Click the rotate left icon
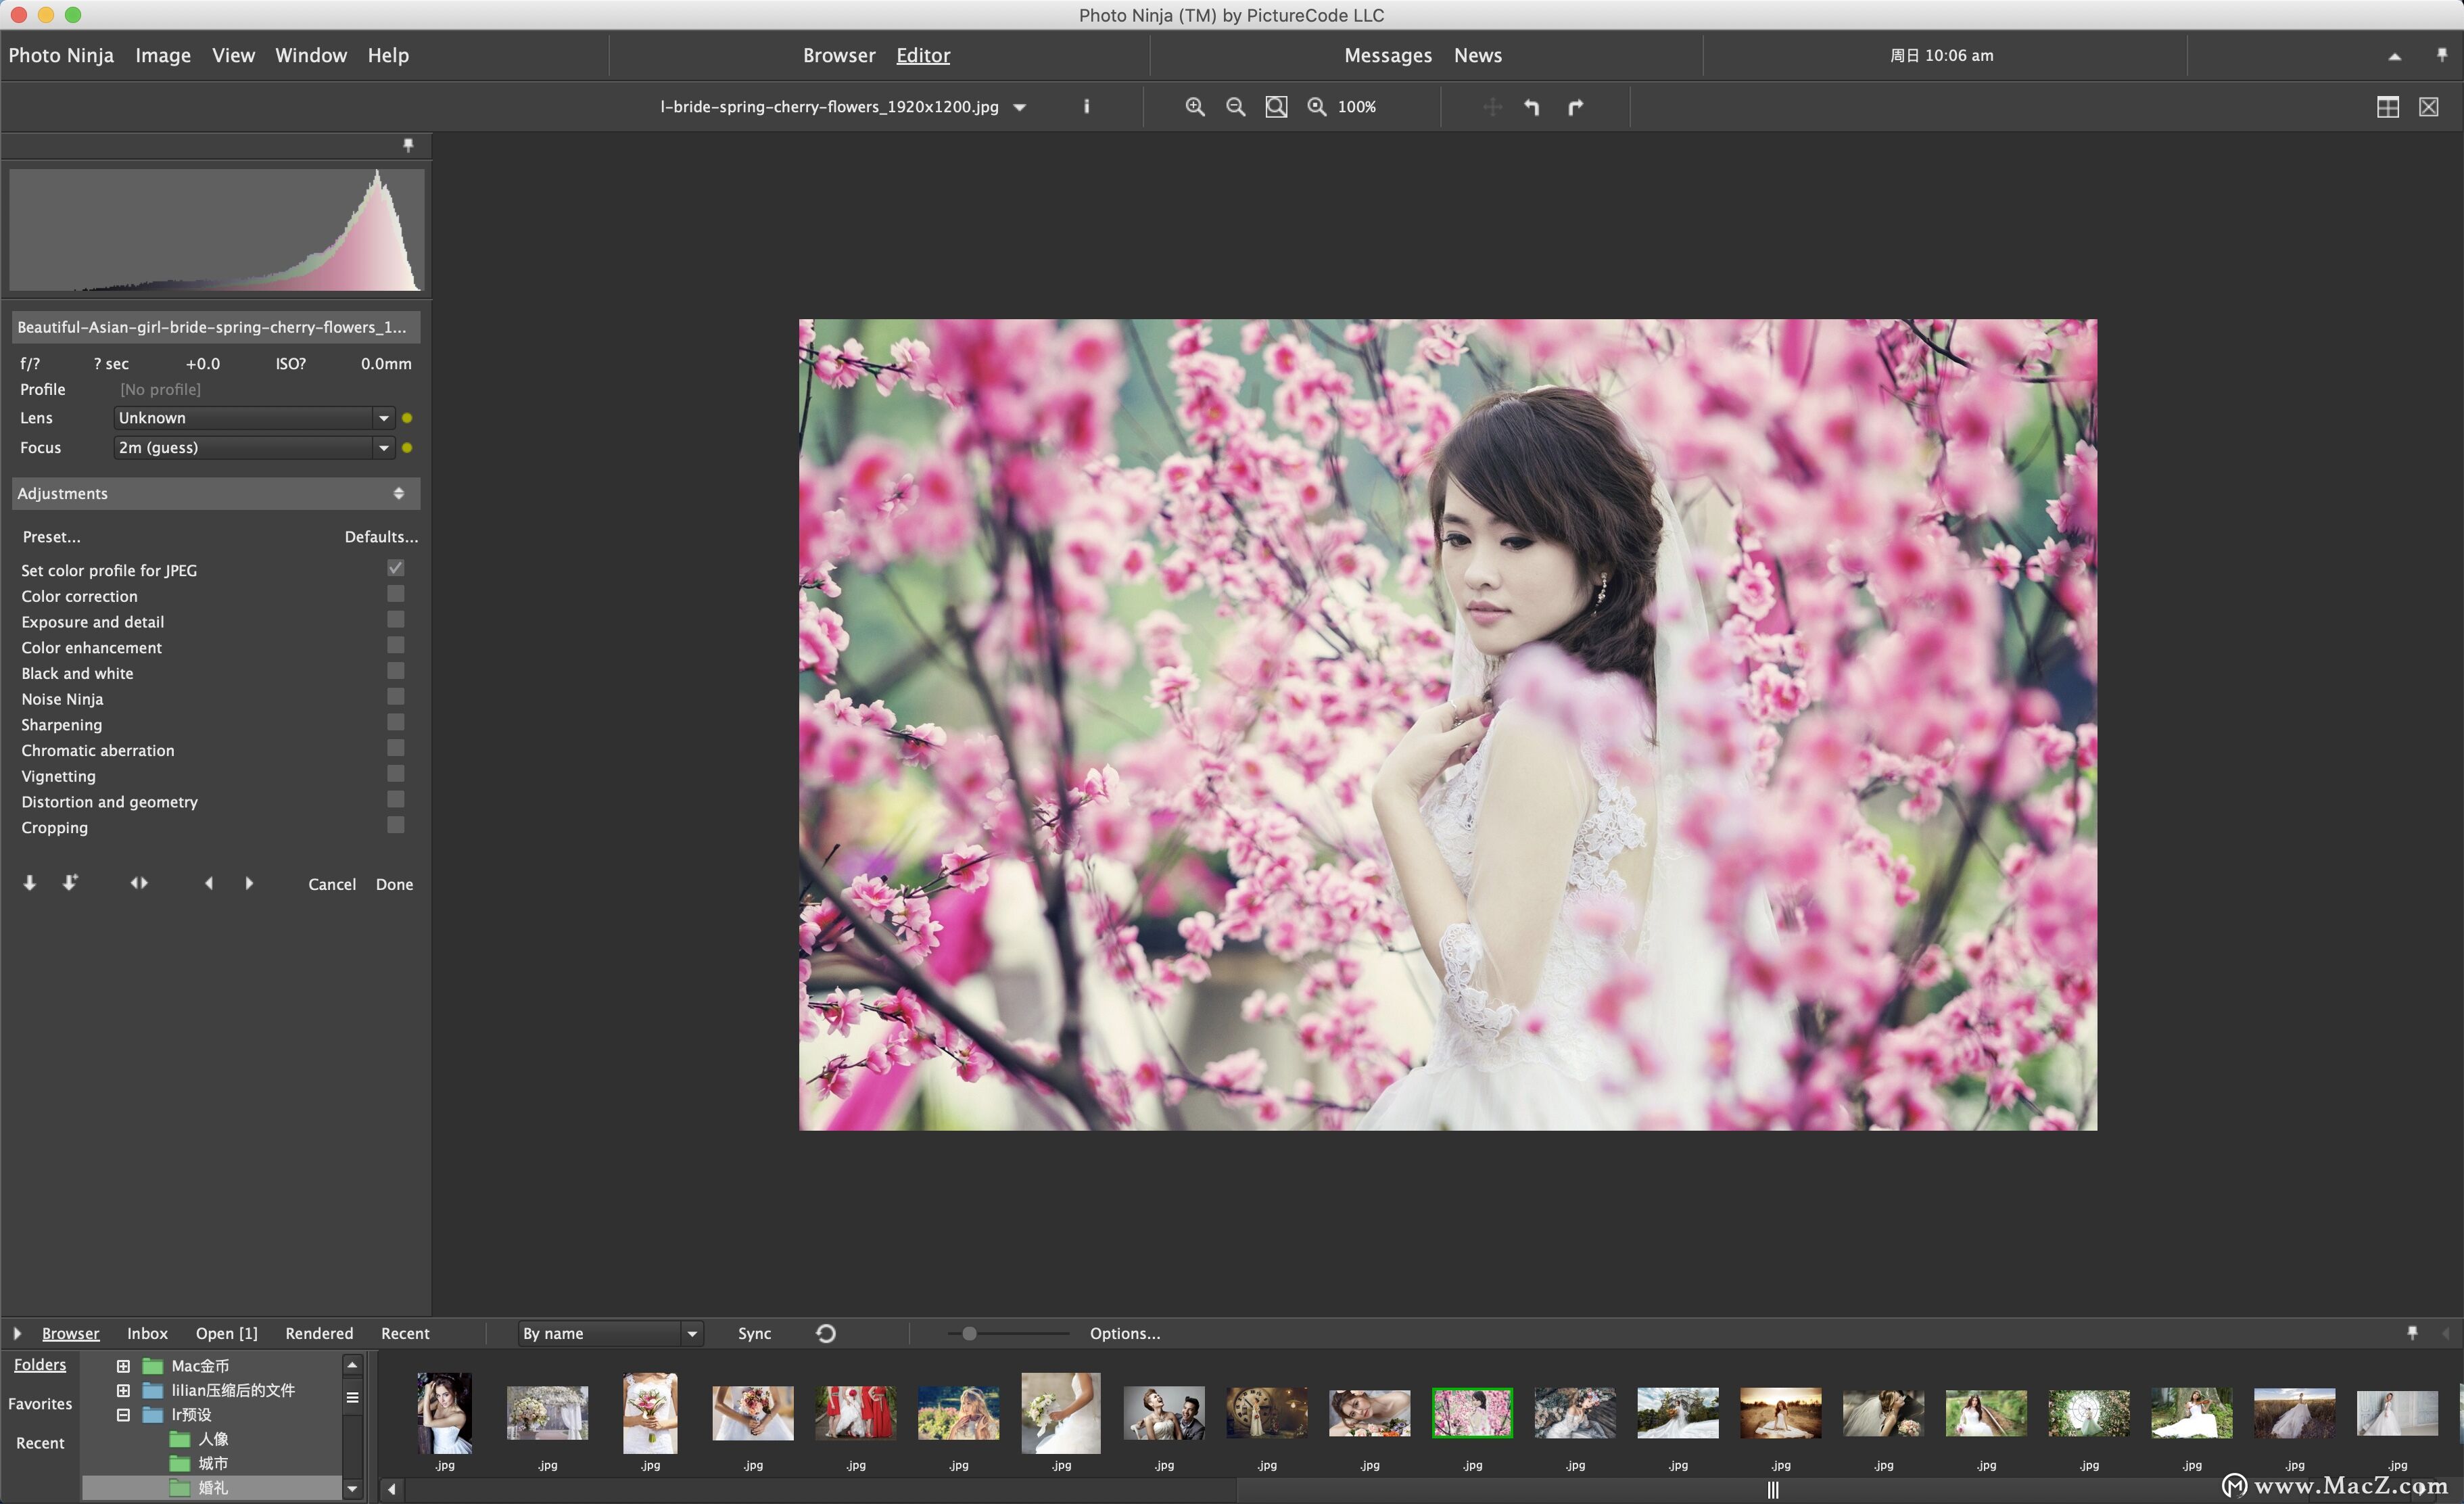The image size is (2464, 1504). [x=1531, y=108]
